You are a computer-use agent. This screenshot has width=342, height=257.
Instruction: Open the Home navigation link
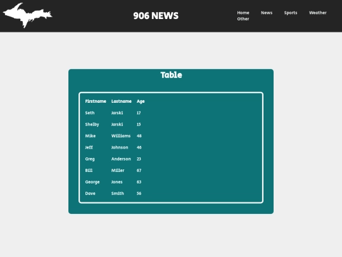point(243,13)
